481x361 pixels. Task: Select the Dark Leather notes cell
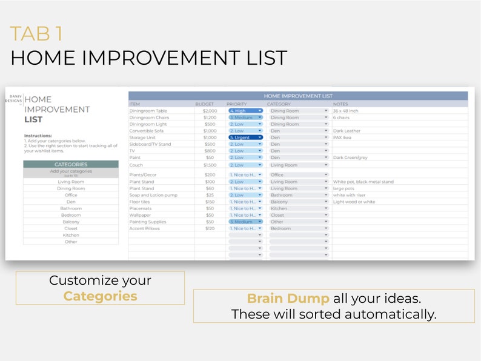tap(400, 131)
